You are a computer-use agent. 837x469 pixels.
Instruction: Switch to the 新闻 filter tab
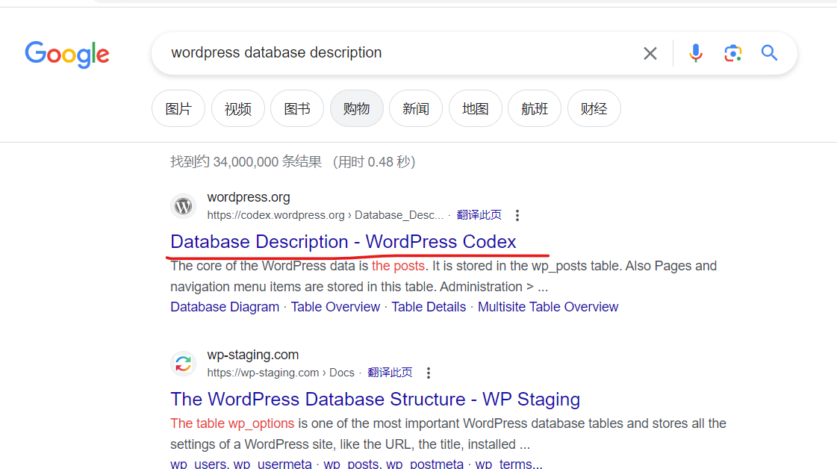[x=416, y=109]
